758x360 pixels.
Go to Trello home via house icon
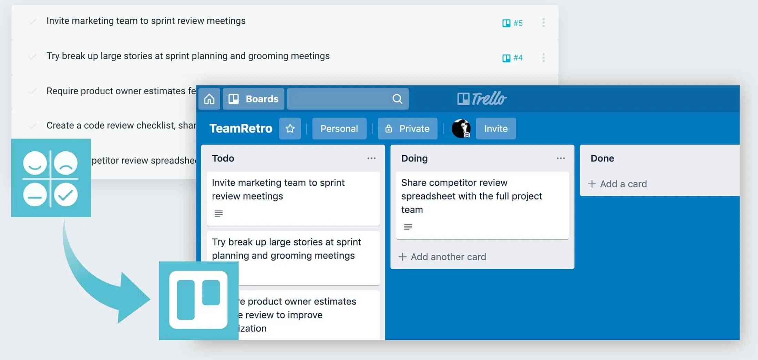pos(209,99)
